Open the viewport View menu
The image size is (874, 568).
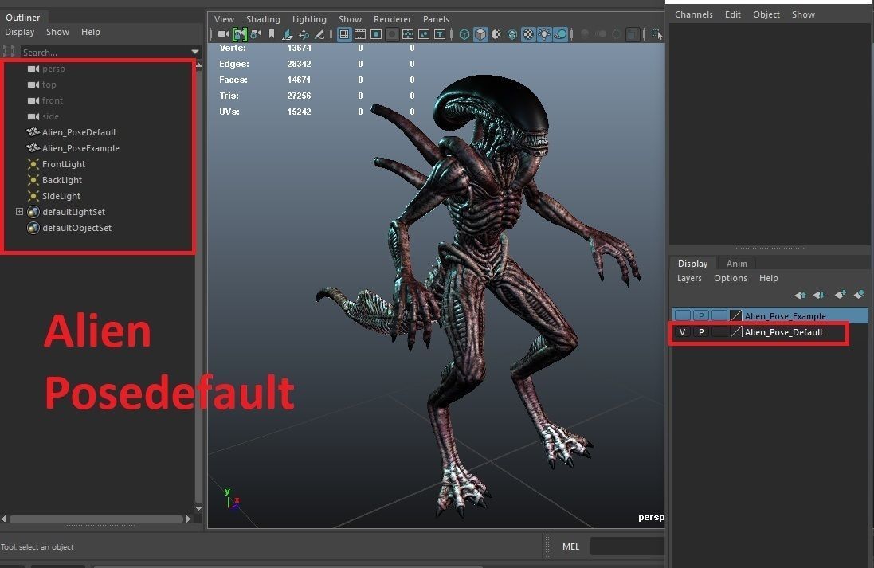click(x=224, y=19)
